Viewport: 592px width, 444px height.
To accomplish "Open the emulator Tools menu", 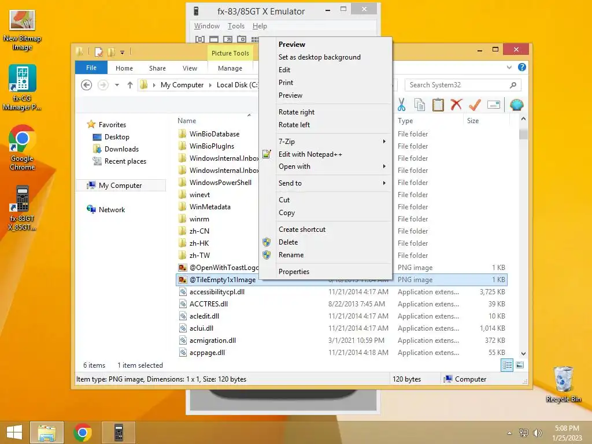I will pyautogui.click(x=236, y=25).
